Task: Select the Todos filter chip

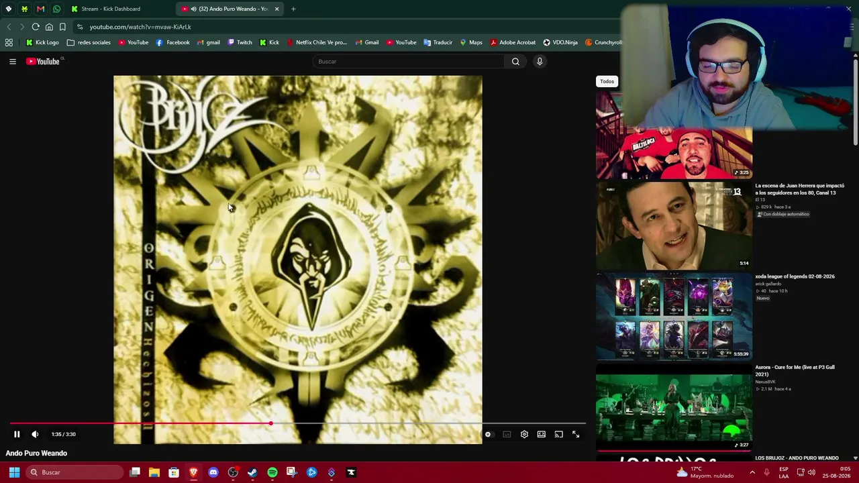Action: pyautogui.click(x=607, y=81)
